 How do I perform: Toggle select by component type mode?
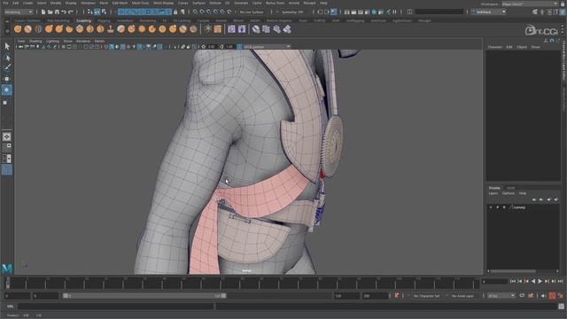104,12
